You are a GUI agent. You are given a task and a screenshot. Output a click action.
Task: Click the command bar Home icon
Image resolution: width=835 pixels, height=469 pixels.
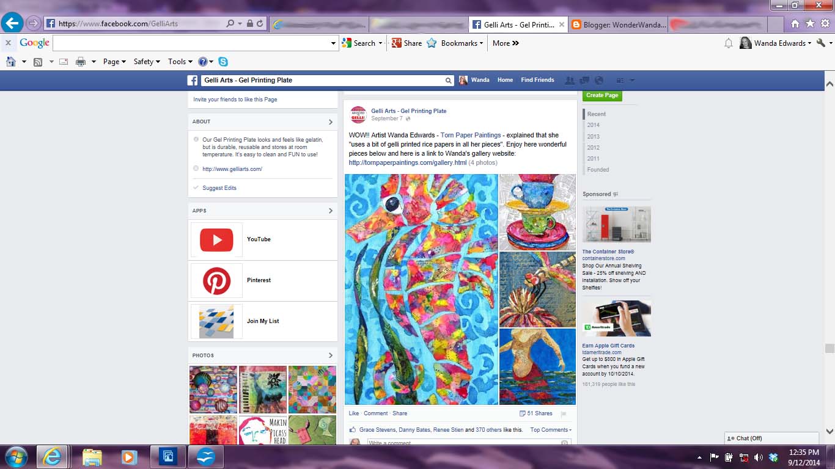(10, 61)
